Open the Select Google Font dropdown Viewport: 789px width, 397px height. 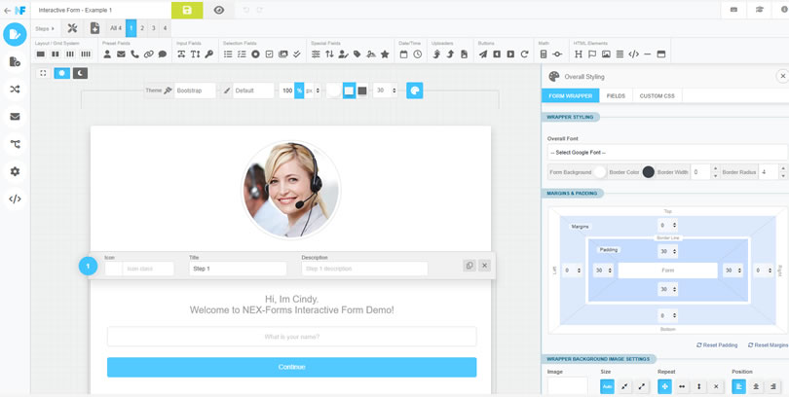click(x=667, y=152)
